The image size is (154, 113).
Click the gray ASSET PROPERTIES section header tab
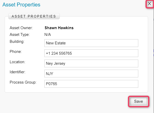click(34, 16)
